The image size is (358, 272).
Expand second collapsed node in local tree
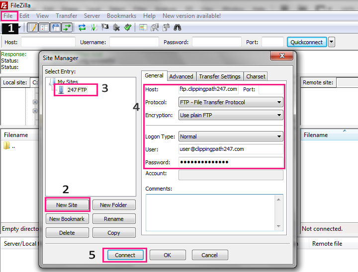pyautogui.click(x=35, y=111)
